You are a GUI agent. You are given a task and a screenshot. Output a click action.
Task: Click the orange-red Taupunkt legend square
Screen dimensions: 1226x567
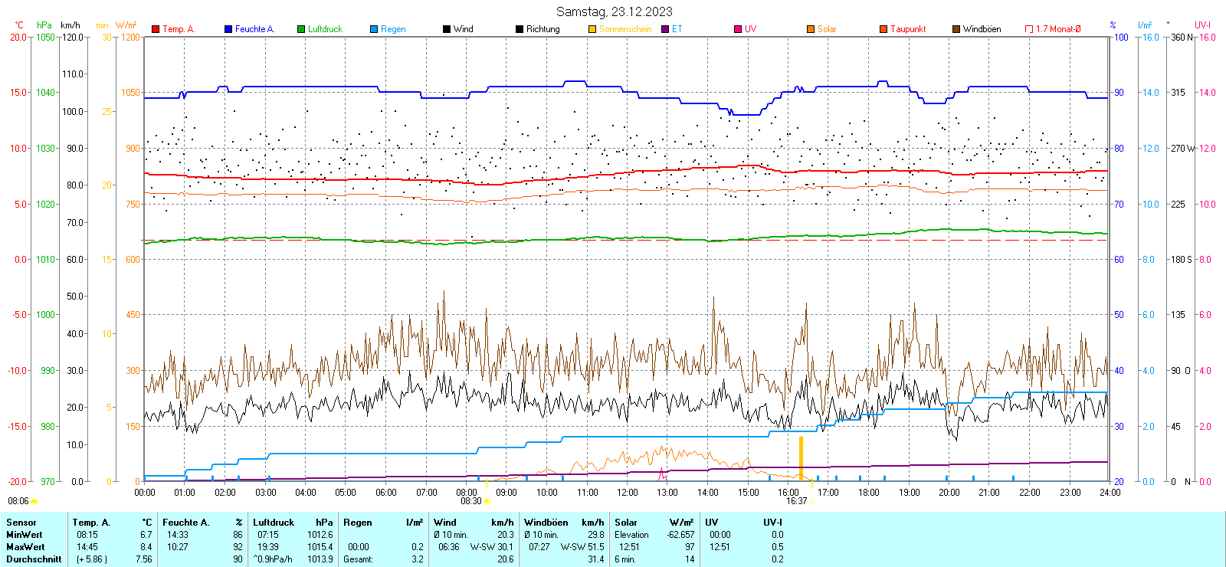(x=883, y=29)
